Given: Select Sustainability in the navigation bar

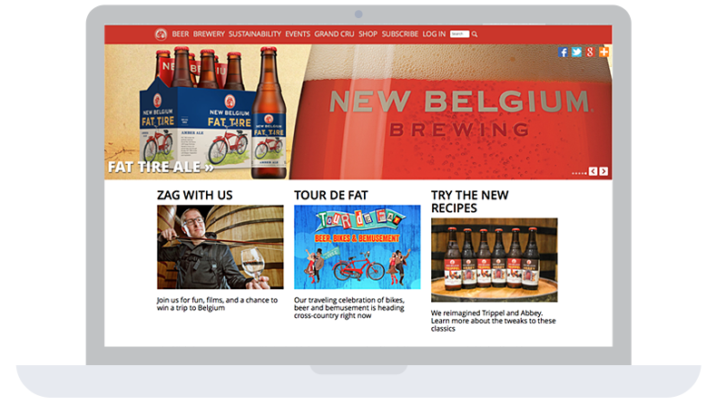Looking at the screenshot, I should click(x=255, y=34).
